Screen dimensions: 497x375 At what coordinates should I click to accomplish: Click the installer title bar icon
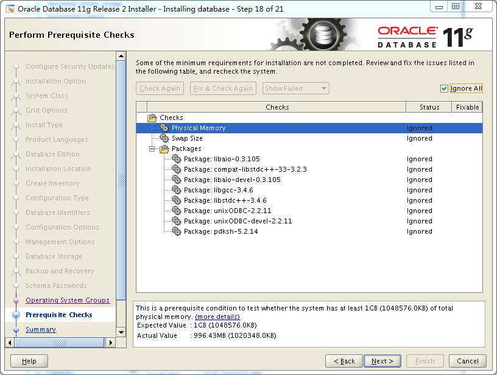click(10, 9)
